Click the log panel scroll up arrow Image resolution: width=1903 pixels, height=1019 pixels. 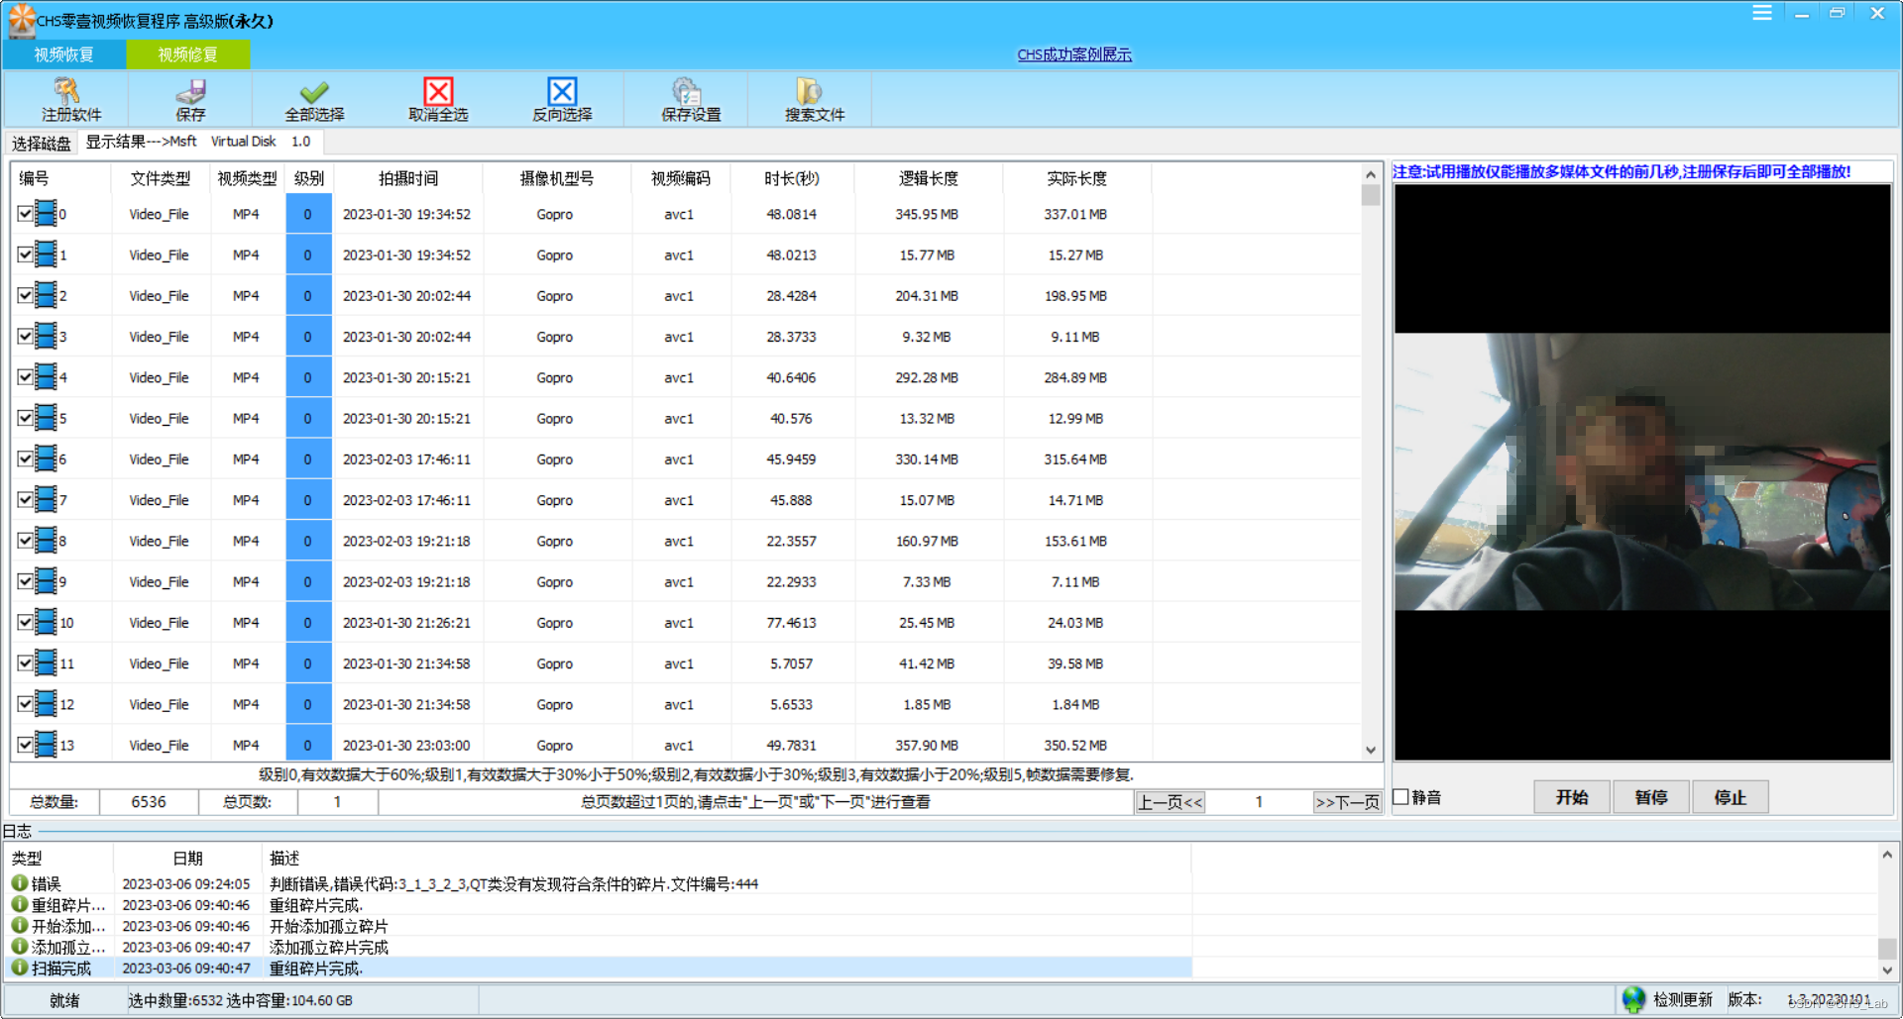[x=1887, y=854]
